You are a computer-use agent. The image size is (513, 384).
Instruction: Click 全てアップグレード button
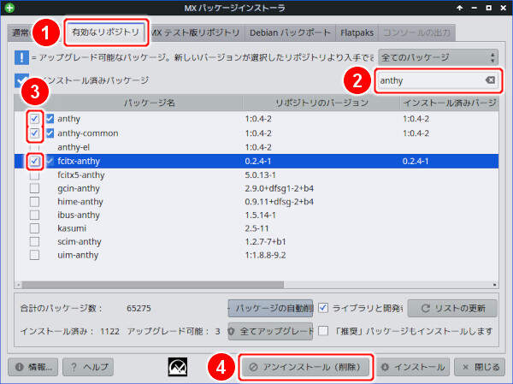tap(270, 331)
